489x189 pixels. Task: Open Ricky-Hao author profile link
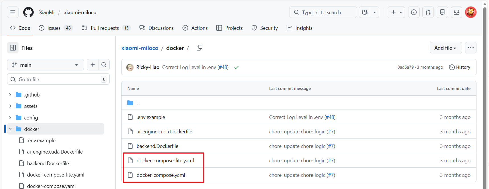click(x=148, y=67)
